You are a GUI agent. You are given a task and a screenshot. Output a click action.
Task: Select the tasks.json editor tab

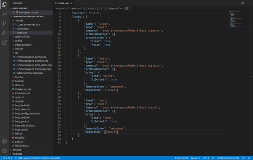[x=63, y=3]
